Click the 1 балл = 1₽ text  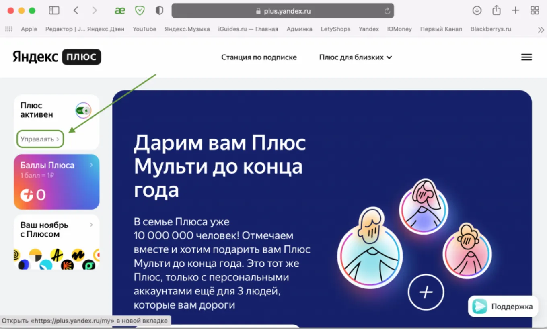pos(37,176)
